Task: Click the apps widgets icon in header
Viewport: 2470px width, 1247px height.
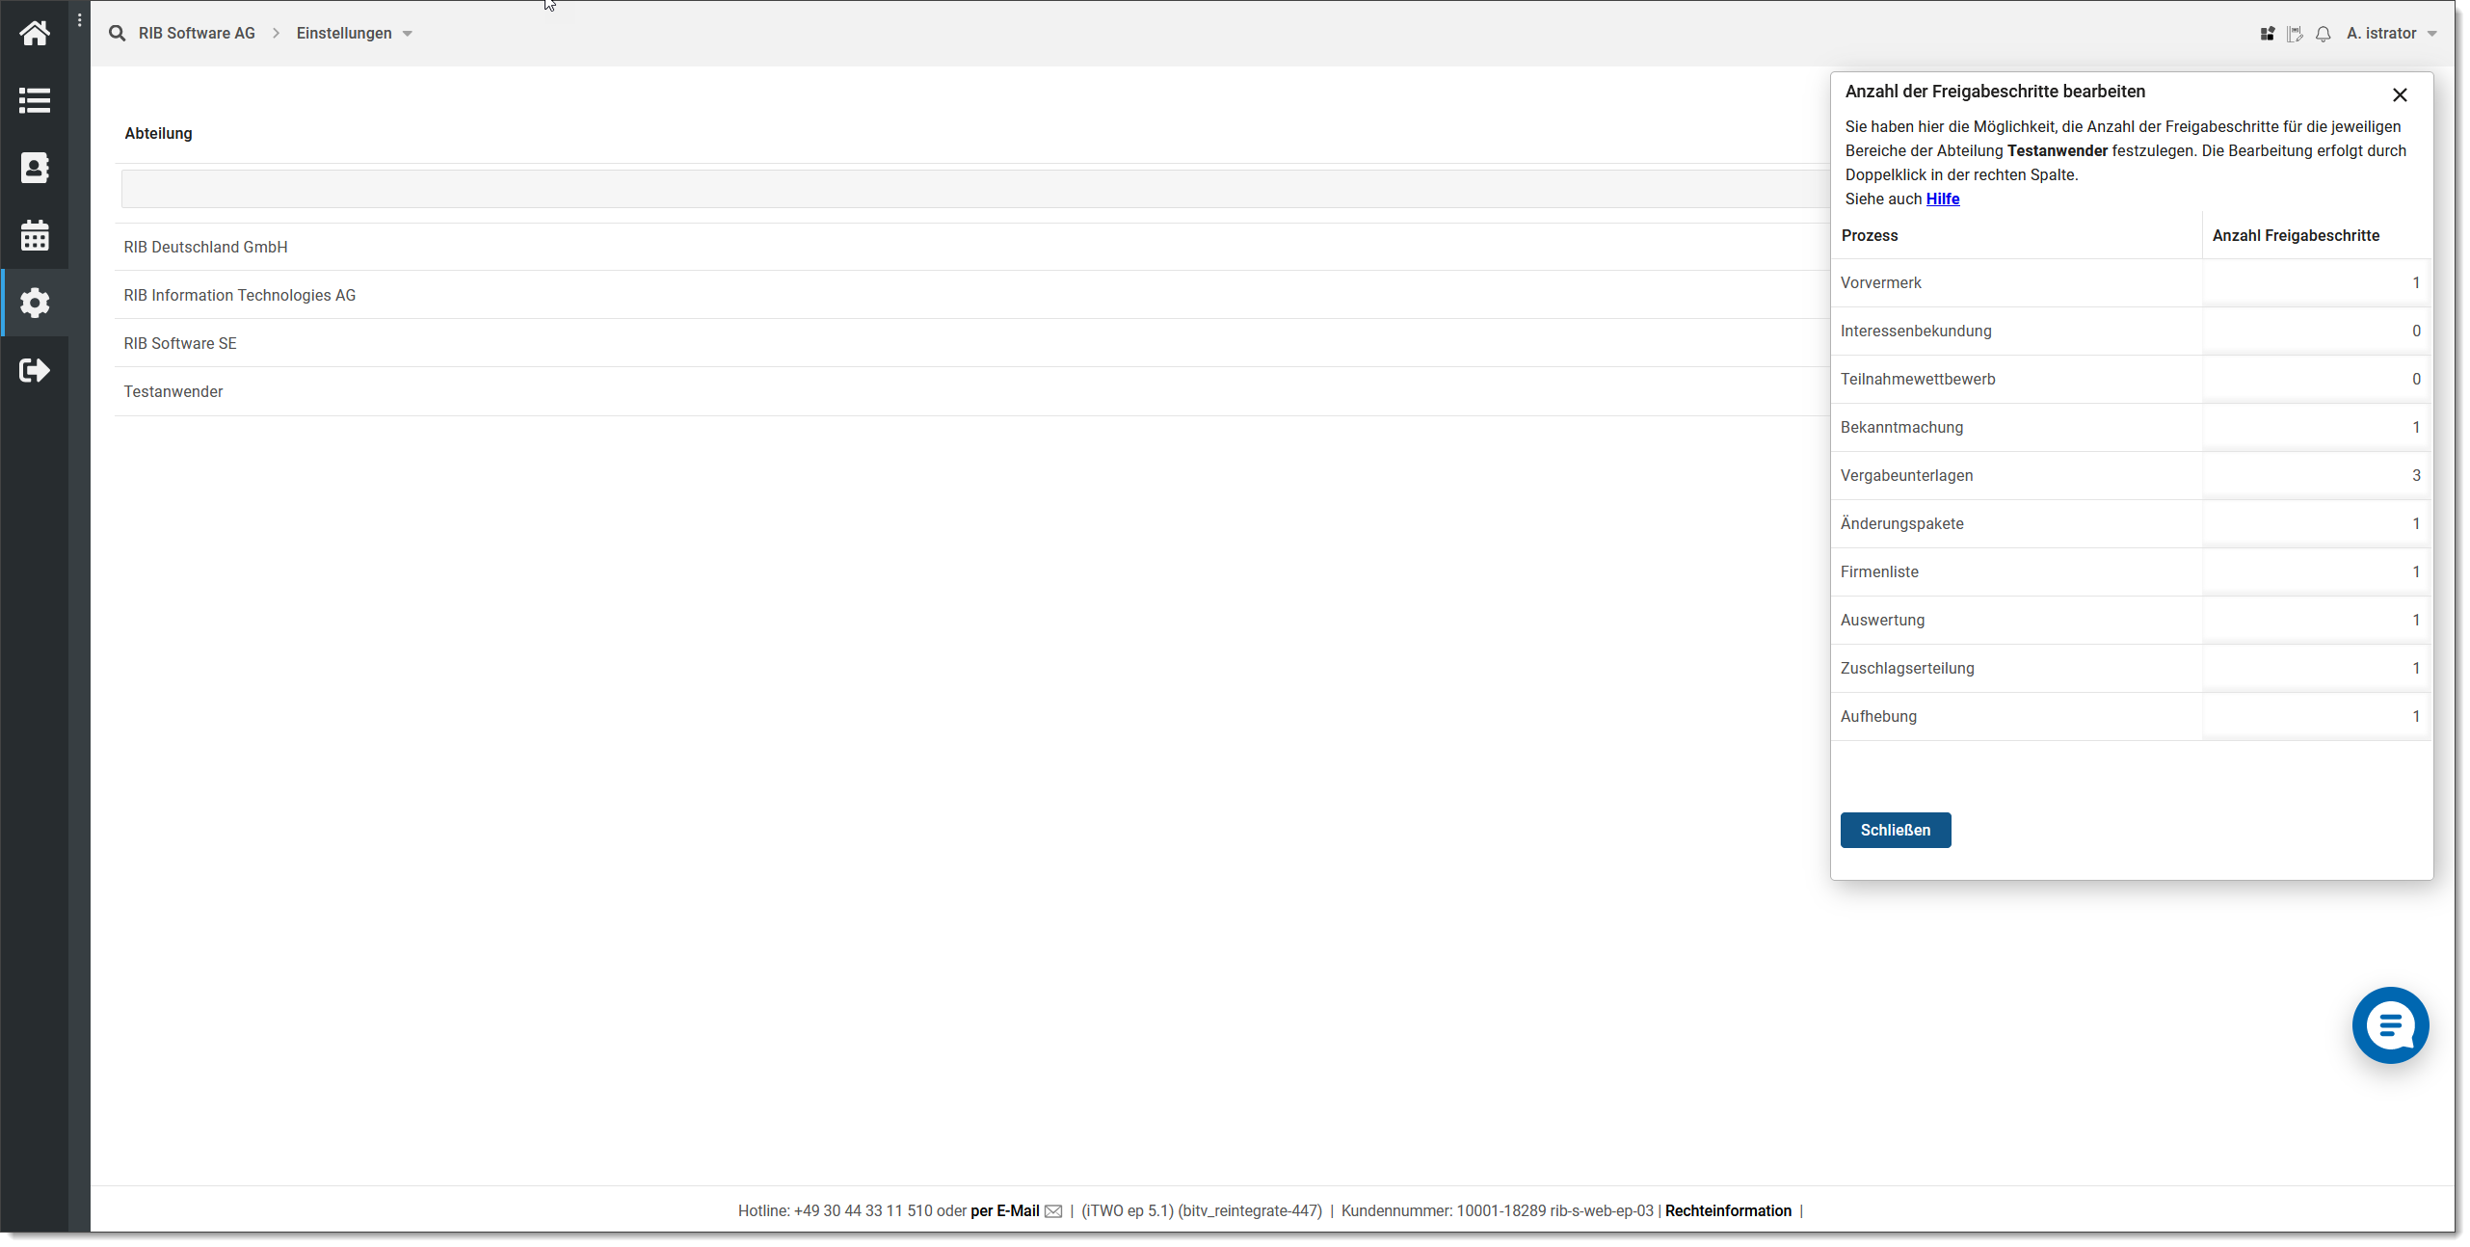Action: pos(2267,34)
